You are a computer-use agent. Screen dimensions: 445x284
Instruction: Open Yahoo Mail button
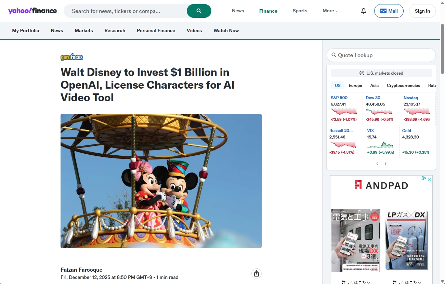point(389,11)
